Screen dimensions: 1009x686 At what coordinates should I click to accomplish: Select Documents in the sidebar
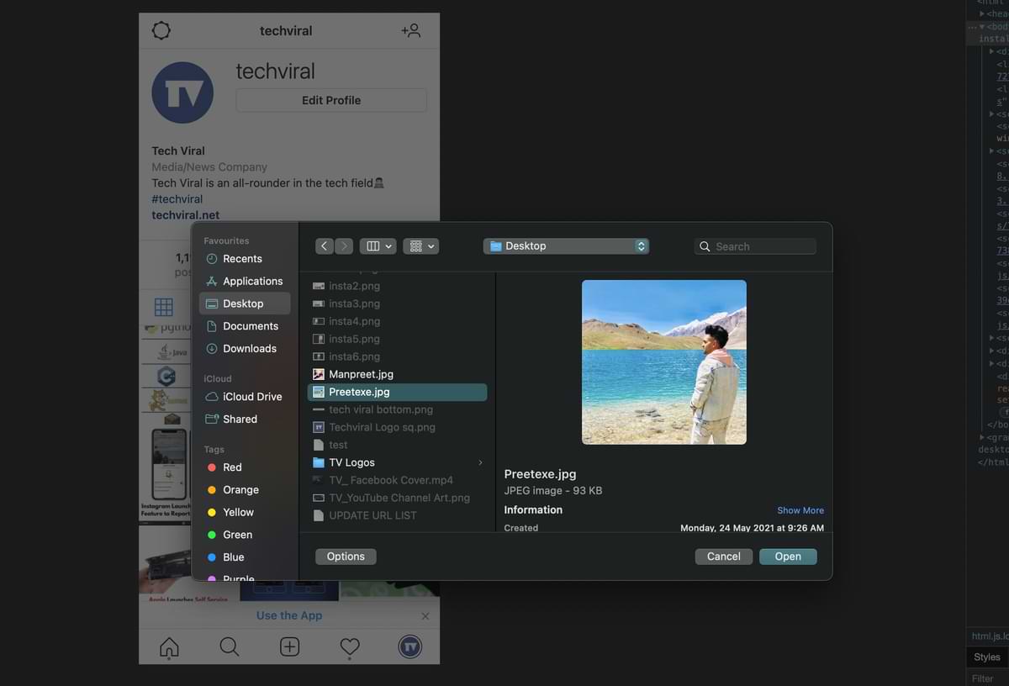[x=245, y=326]
